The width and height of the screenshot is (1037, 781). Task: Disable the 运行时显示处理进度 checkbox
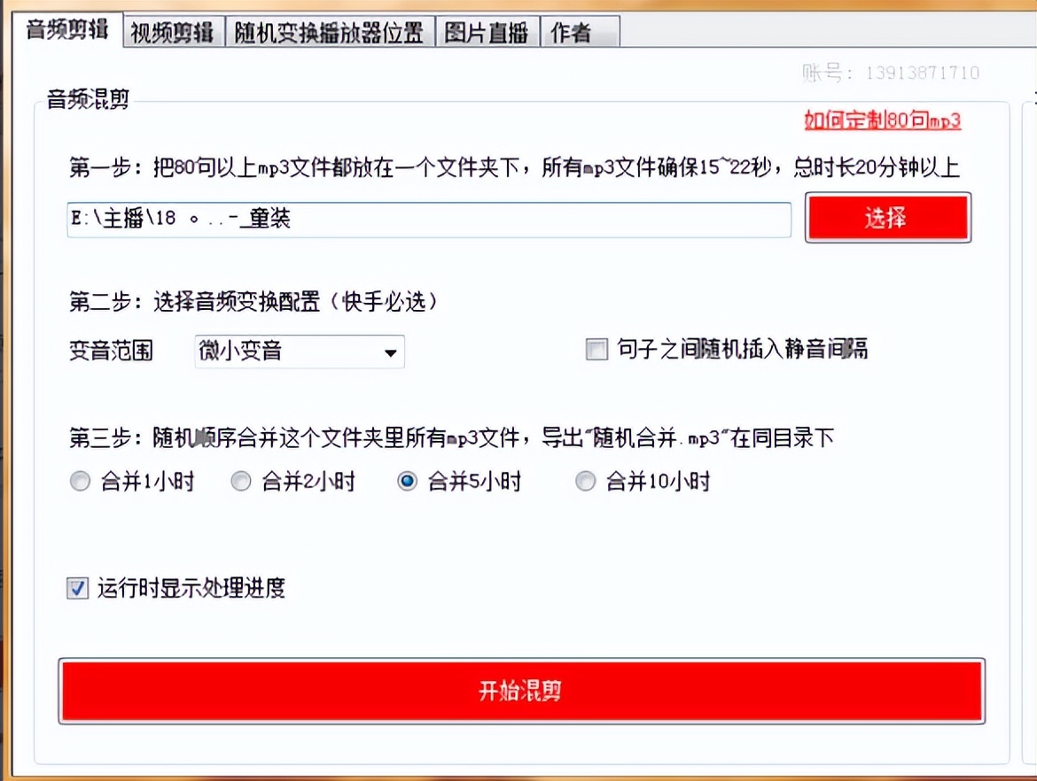tap(76, 588)
